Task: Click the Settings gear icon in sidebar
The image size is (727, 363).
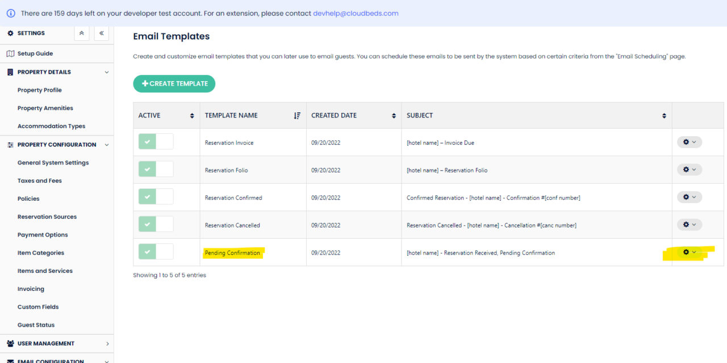Action: (x=9, y=33)
